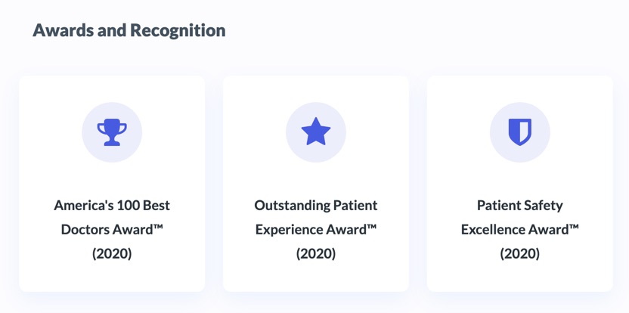Click the star icon

pos(316,132)
